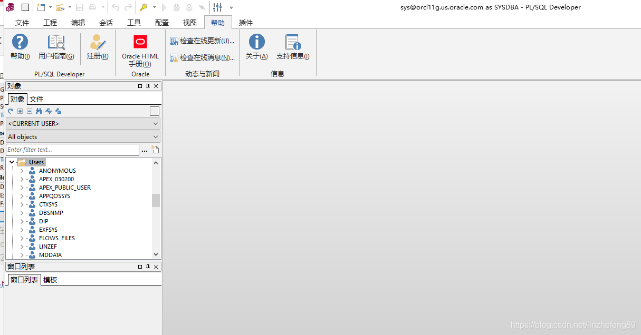
Task: Open the 插件 ribbon tab
Action: tap(246, 23)
